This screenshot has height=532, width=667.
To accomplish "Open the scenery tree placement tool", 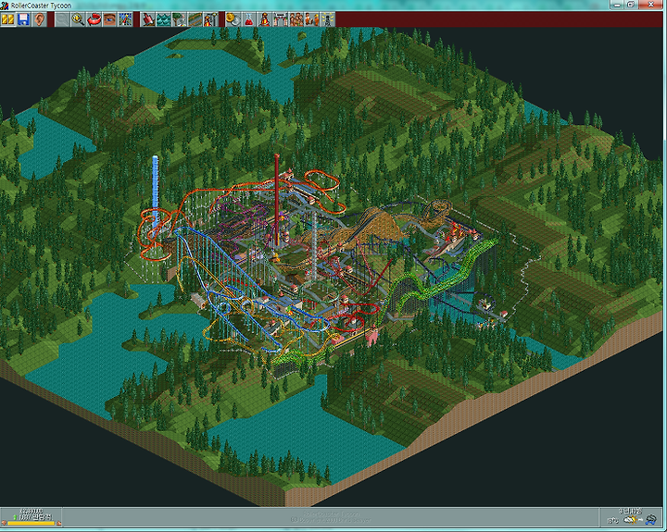I will (179, 19).
